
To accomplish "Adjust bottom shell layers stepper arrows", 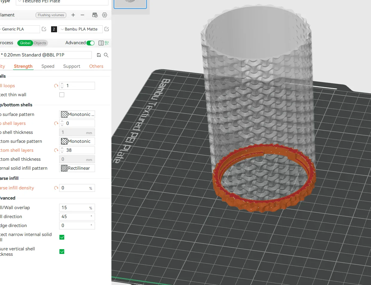I will click(62, 150).
